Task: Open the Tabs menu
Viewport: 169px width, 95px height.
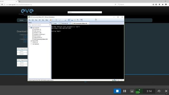Action: tap(43, 20)
